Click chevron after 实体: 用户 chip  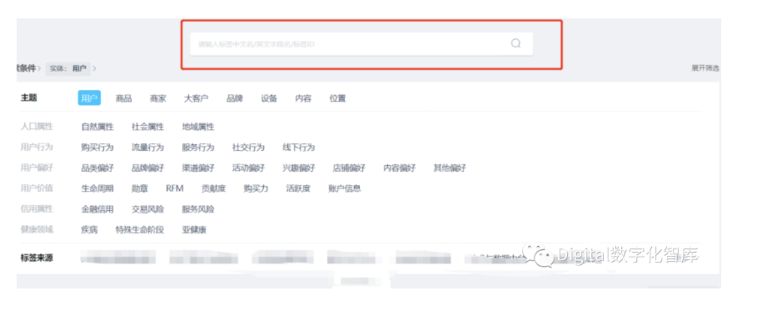(x=95, y=68)
